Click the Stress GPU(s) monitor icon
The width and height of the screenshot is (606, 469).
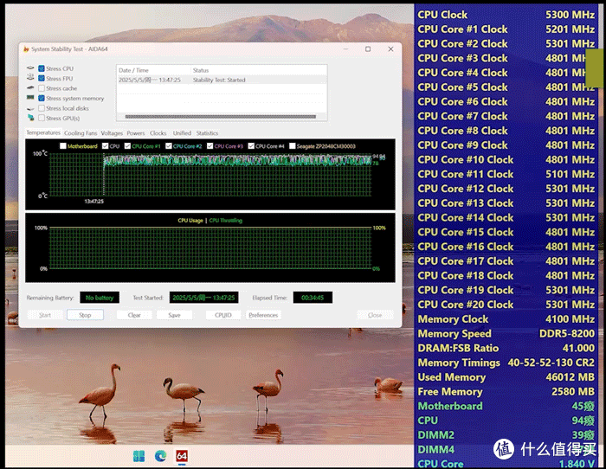(30, 118)
